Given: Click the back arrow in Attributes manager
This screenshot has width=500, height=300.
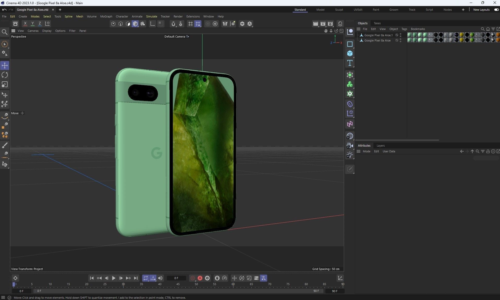Looking at the screenshot, I should (462, 151).
